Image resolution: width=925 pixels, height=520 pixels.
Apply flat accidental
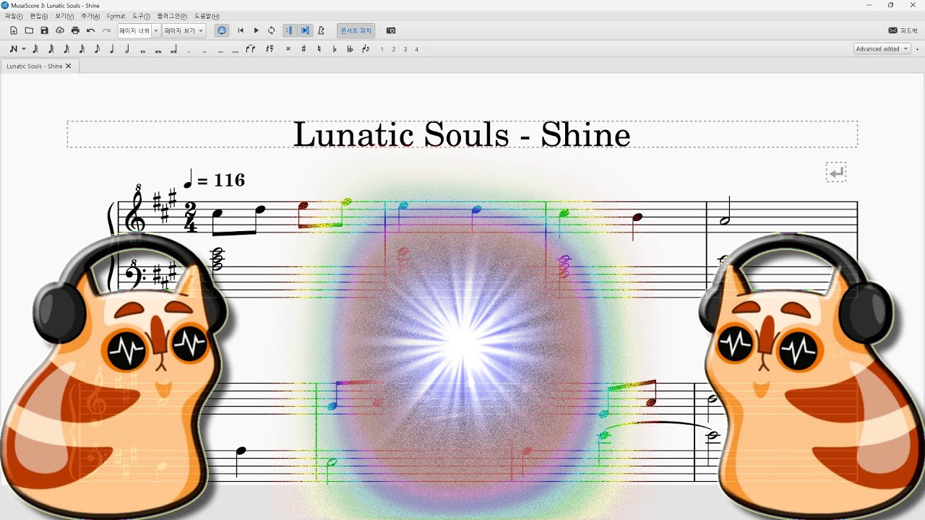tap(334, 49)
